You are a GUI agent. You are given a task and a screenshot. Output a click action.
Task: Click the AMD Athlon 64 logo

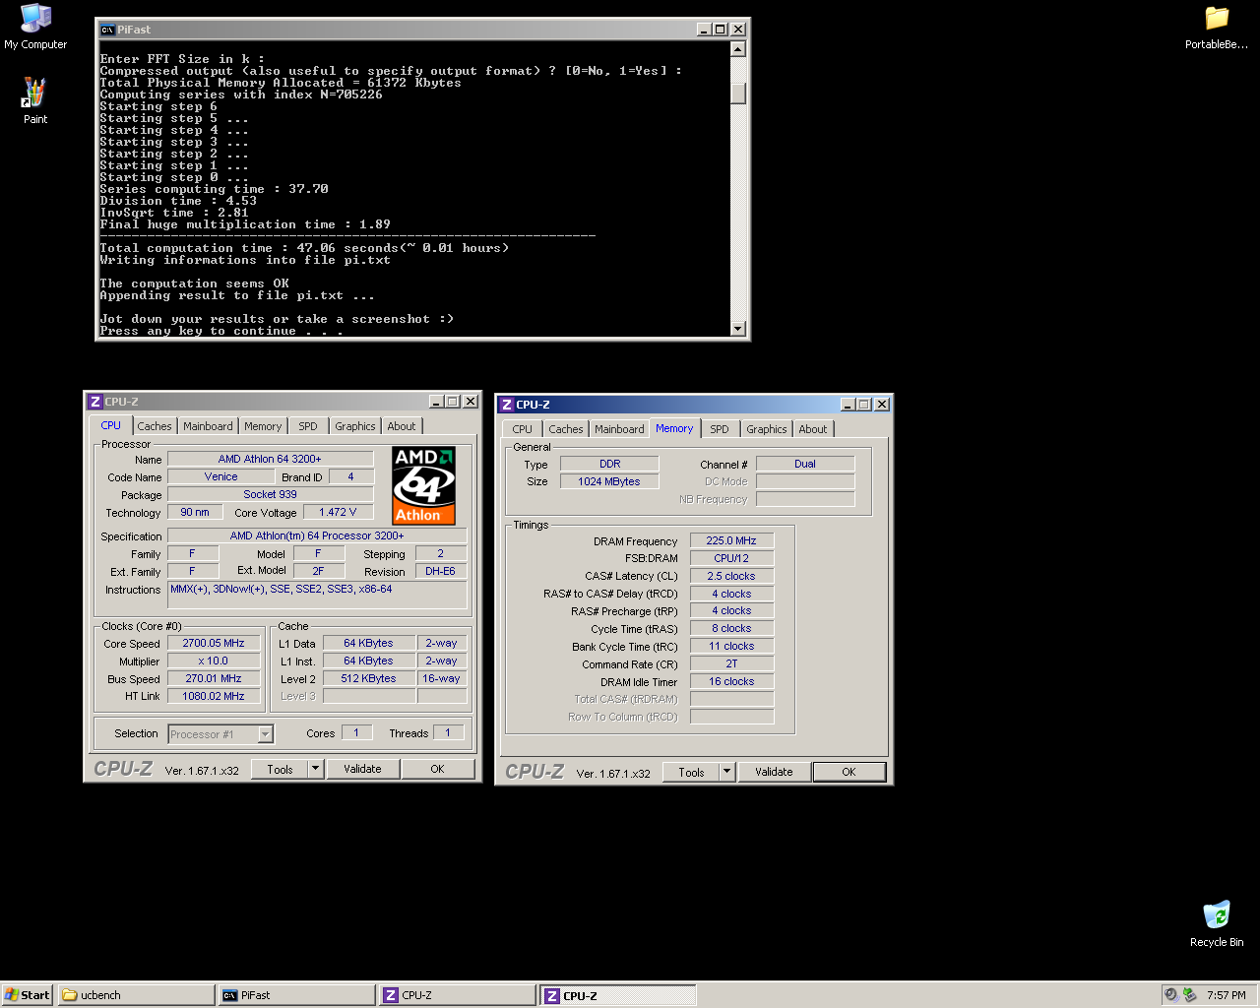point(423,485)
